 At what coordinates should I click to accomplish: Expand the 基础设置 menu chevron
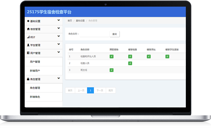(x=59, y=20)
